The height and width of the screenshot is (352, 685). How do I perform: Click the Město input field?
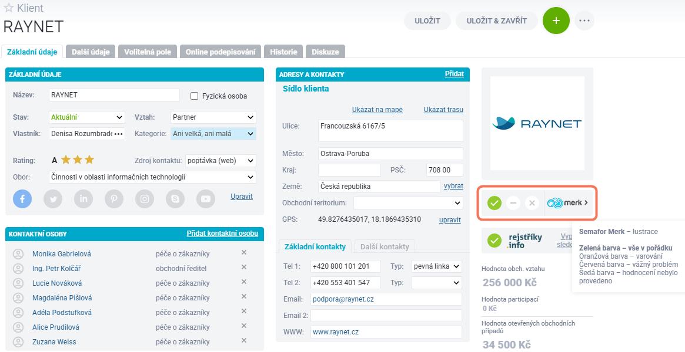tap(390, 154)
